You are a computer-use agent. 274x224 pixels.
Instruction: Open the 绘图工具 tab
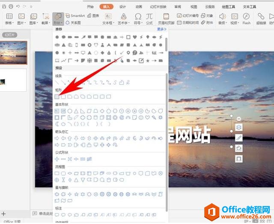[229, 7]
